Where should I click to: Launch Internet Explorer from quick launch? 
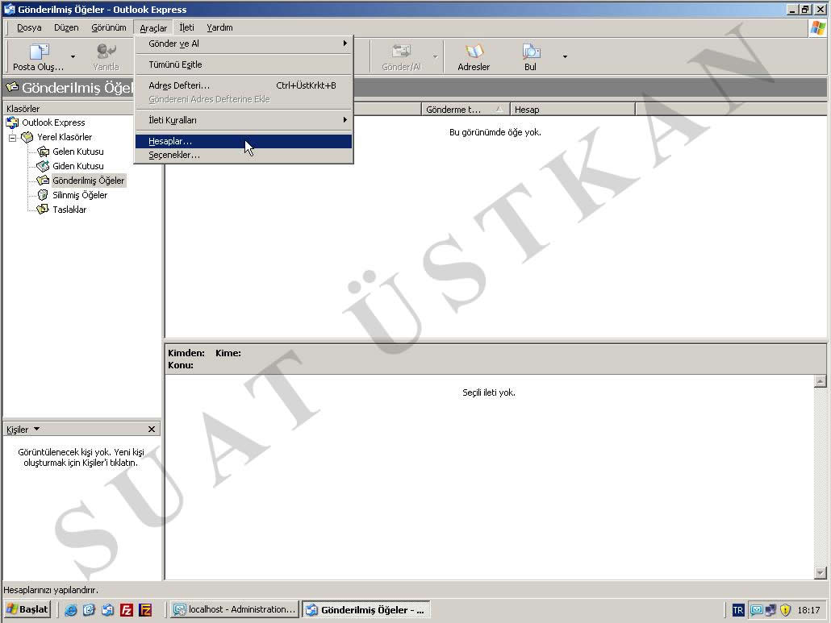click(x=70, y=610)
